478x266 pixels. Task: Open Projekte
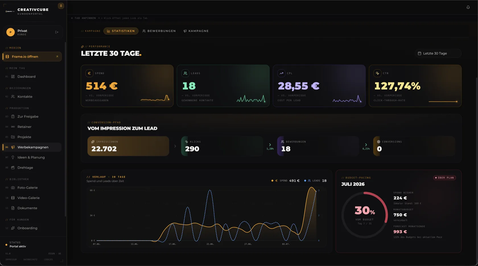point(32,137)
